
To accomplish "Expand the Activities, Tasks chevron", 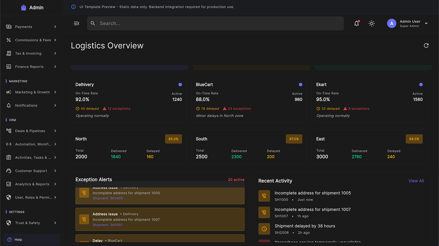I will tap(55, 158).
